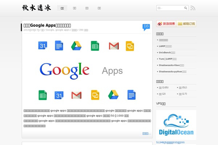Click the Sheets icon in the lower icon row
Image resolution: width=218 pixels, height=145 pixels.
point(43,95)
